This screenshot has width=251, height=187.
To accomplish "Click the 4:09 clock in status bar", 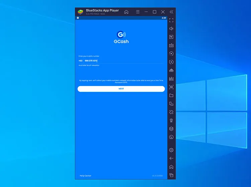I will point(164,18).
